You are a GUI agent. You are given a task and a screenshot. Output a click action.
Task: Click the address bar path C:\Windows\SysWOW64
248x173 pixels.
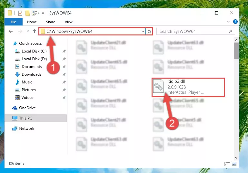(x=69, y=32)
